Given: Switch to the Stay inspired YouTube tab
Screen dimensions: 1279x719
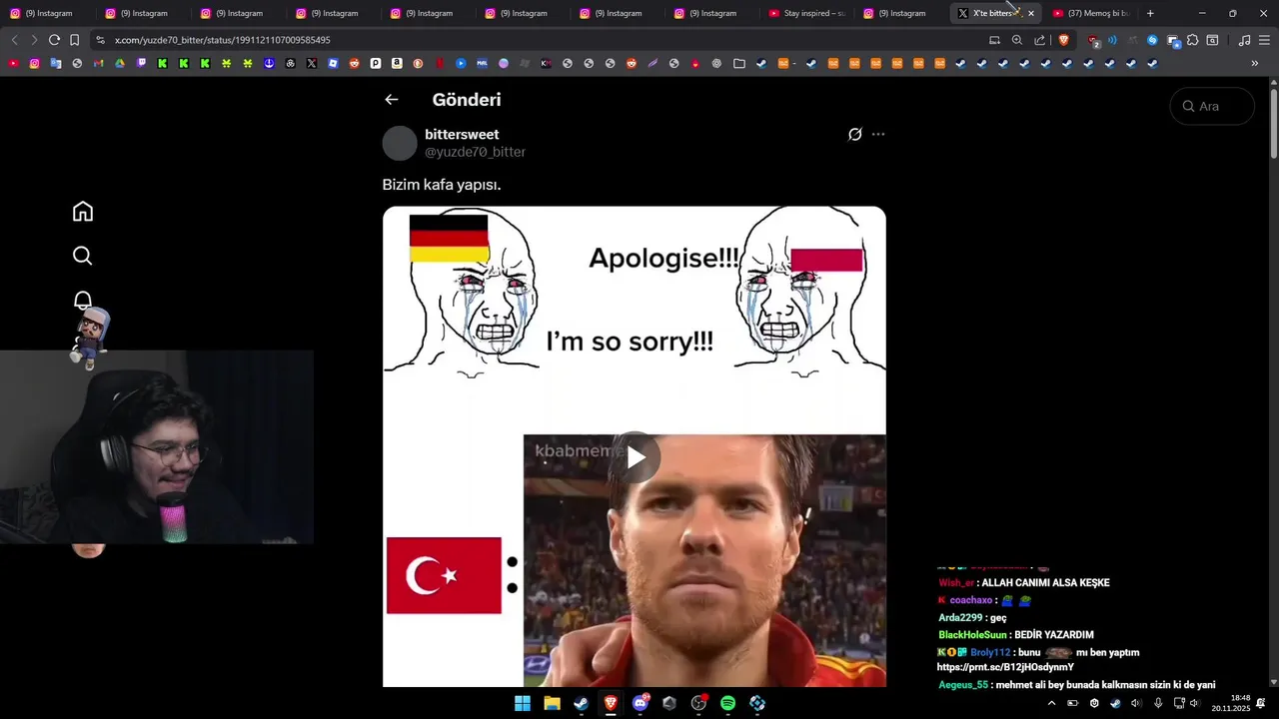Looking at the screenshot, I should click(807, 13).
